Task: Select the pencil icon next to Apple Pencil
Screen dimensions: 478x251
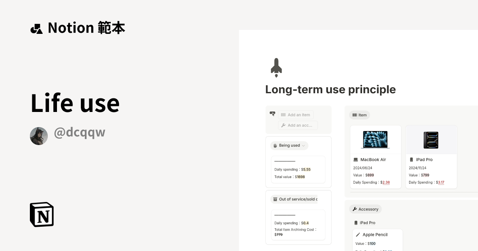Action: (x=358, y=234)
